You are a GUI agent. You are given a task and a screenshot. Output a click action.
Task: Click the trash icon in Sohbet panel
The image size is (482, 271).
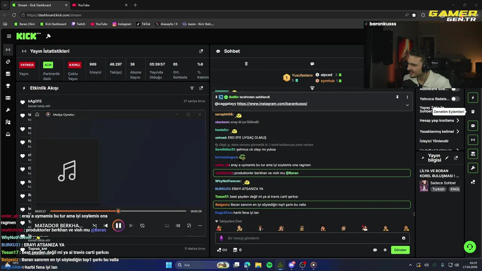pyautogui.click(x=246, y=64)
